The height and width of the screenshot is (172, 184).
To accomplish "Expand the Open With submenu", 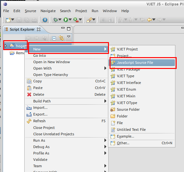I will (x=66, y=68).
